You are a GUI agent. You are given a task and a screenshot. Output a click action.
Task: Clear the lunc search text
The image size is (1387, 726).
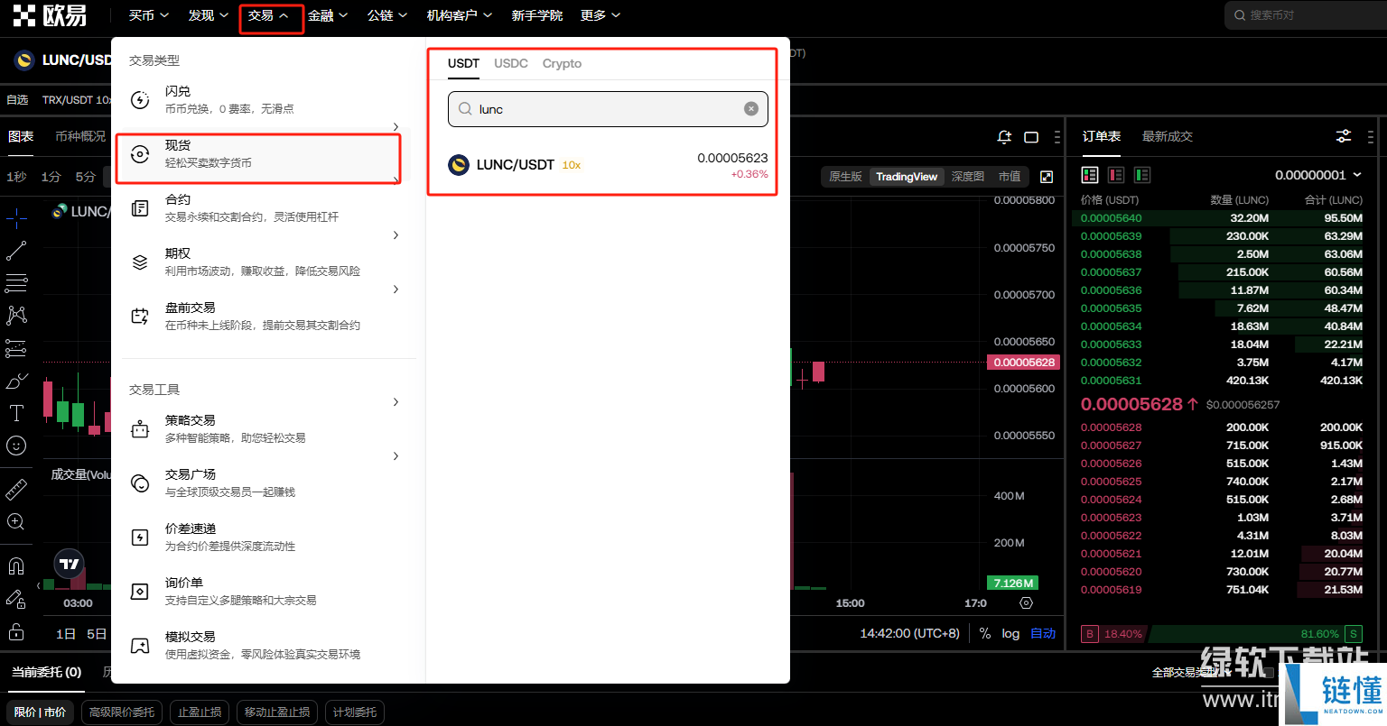tap(751, 109)
